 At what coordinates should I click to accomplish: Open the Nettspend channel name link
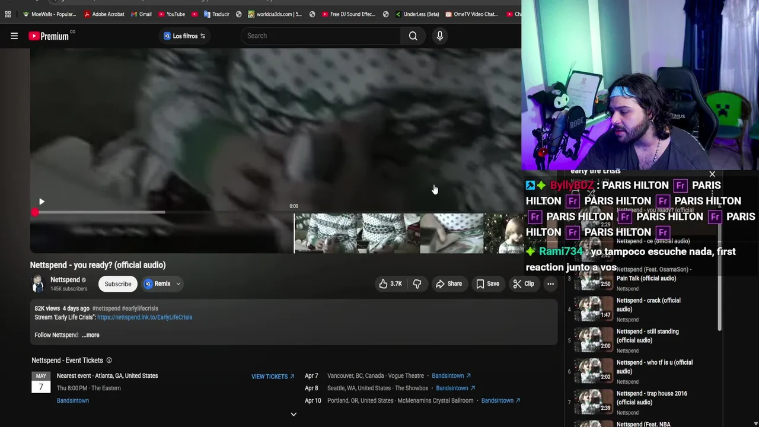click(65, 279)
